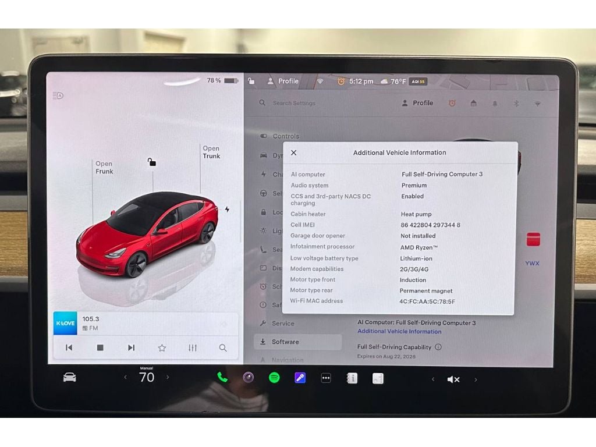
Task: Select the Cell IMEI number value
Action: 430,225
